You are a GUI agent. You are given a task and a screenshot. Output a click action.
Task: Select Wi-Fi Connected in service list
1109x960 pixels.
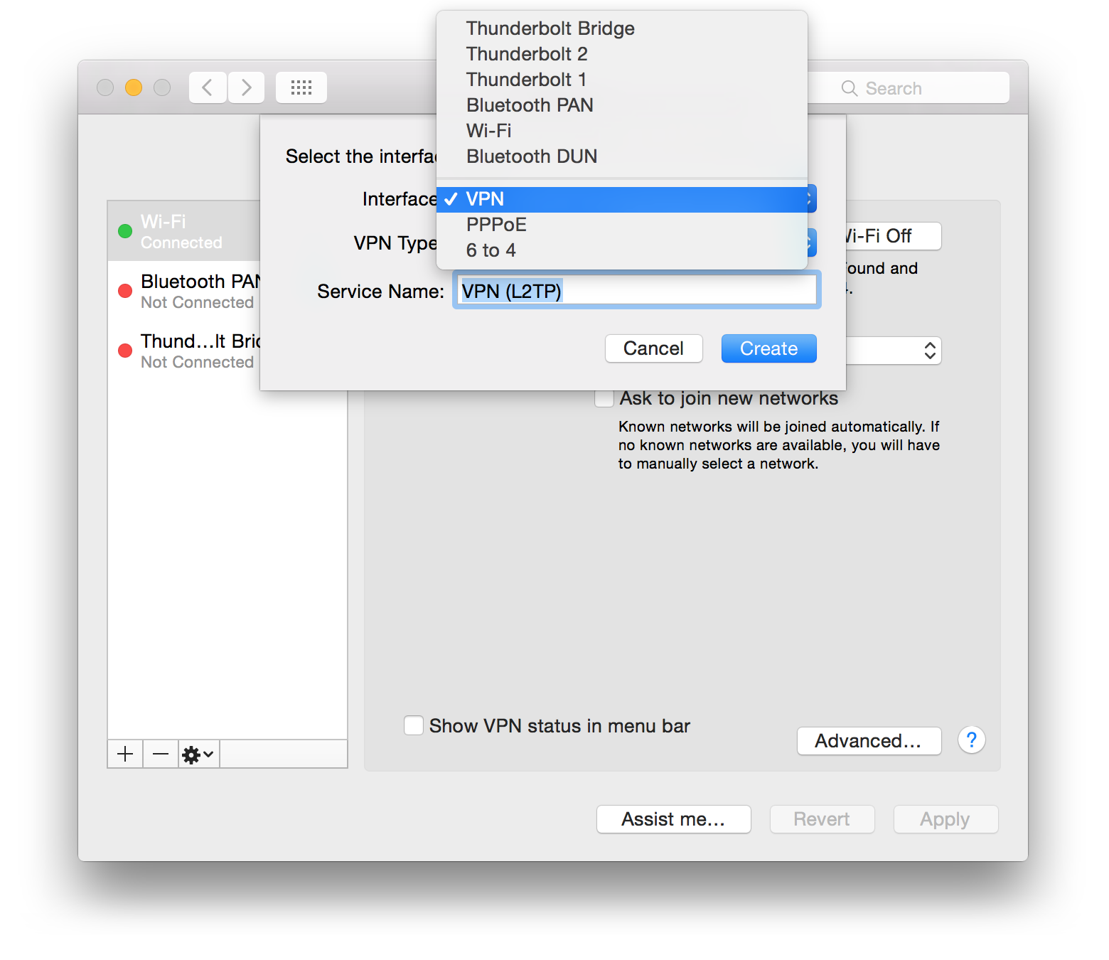[184, 231]
